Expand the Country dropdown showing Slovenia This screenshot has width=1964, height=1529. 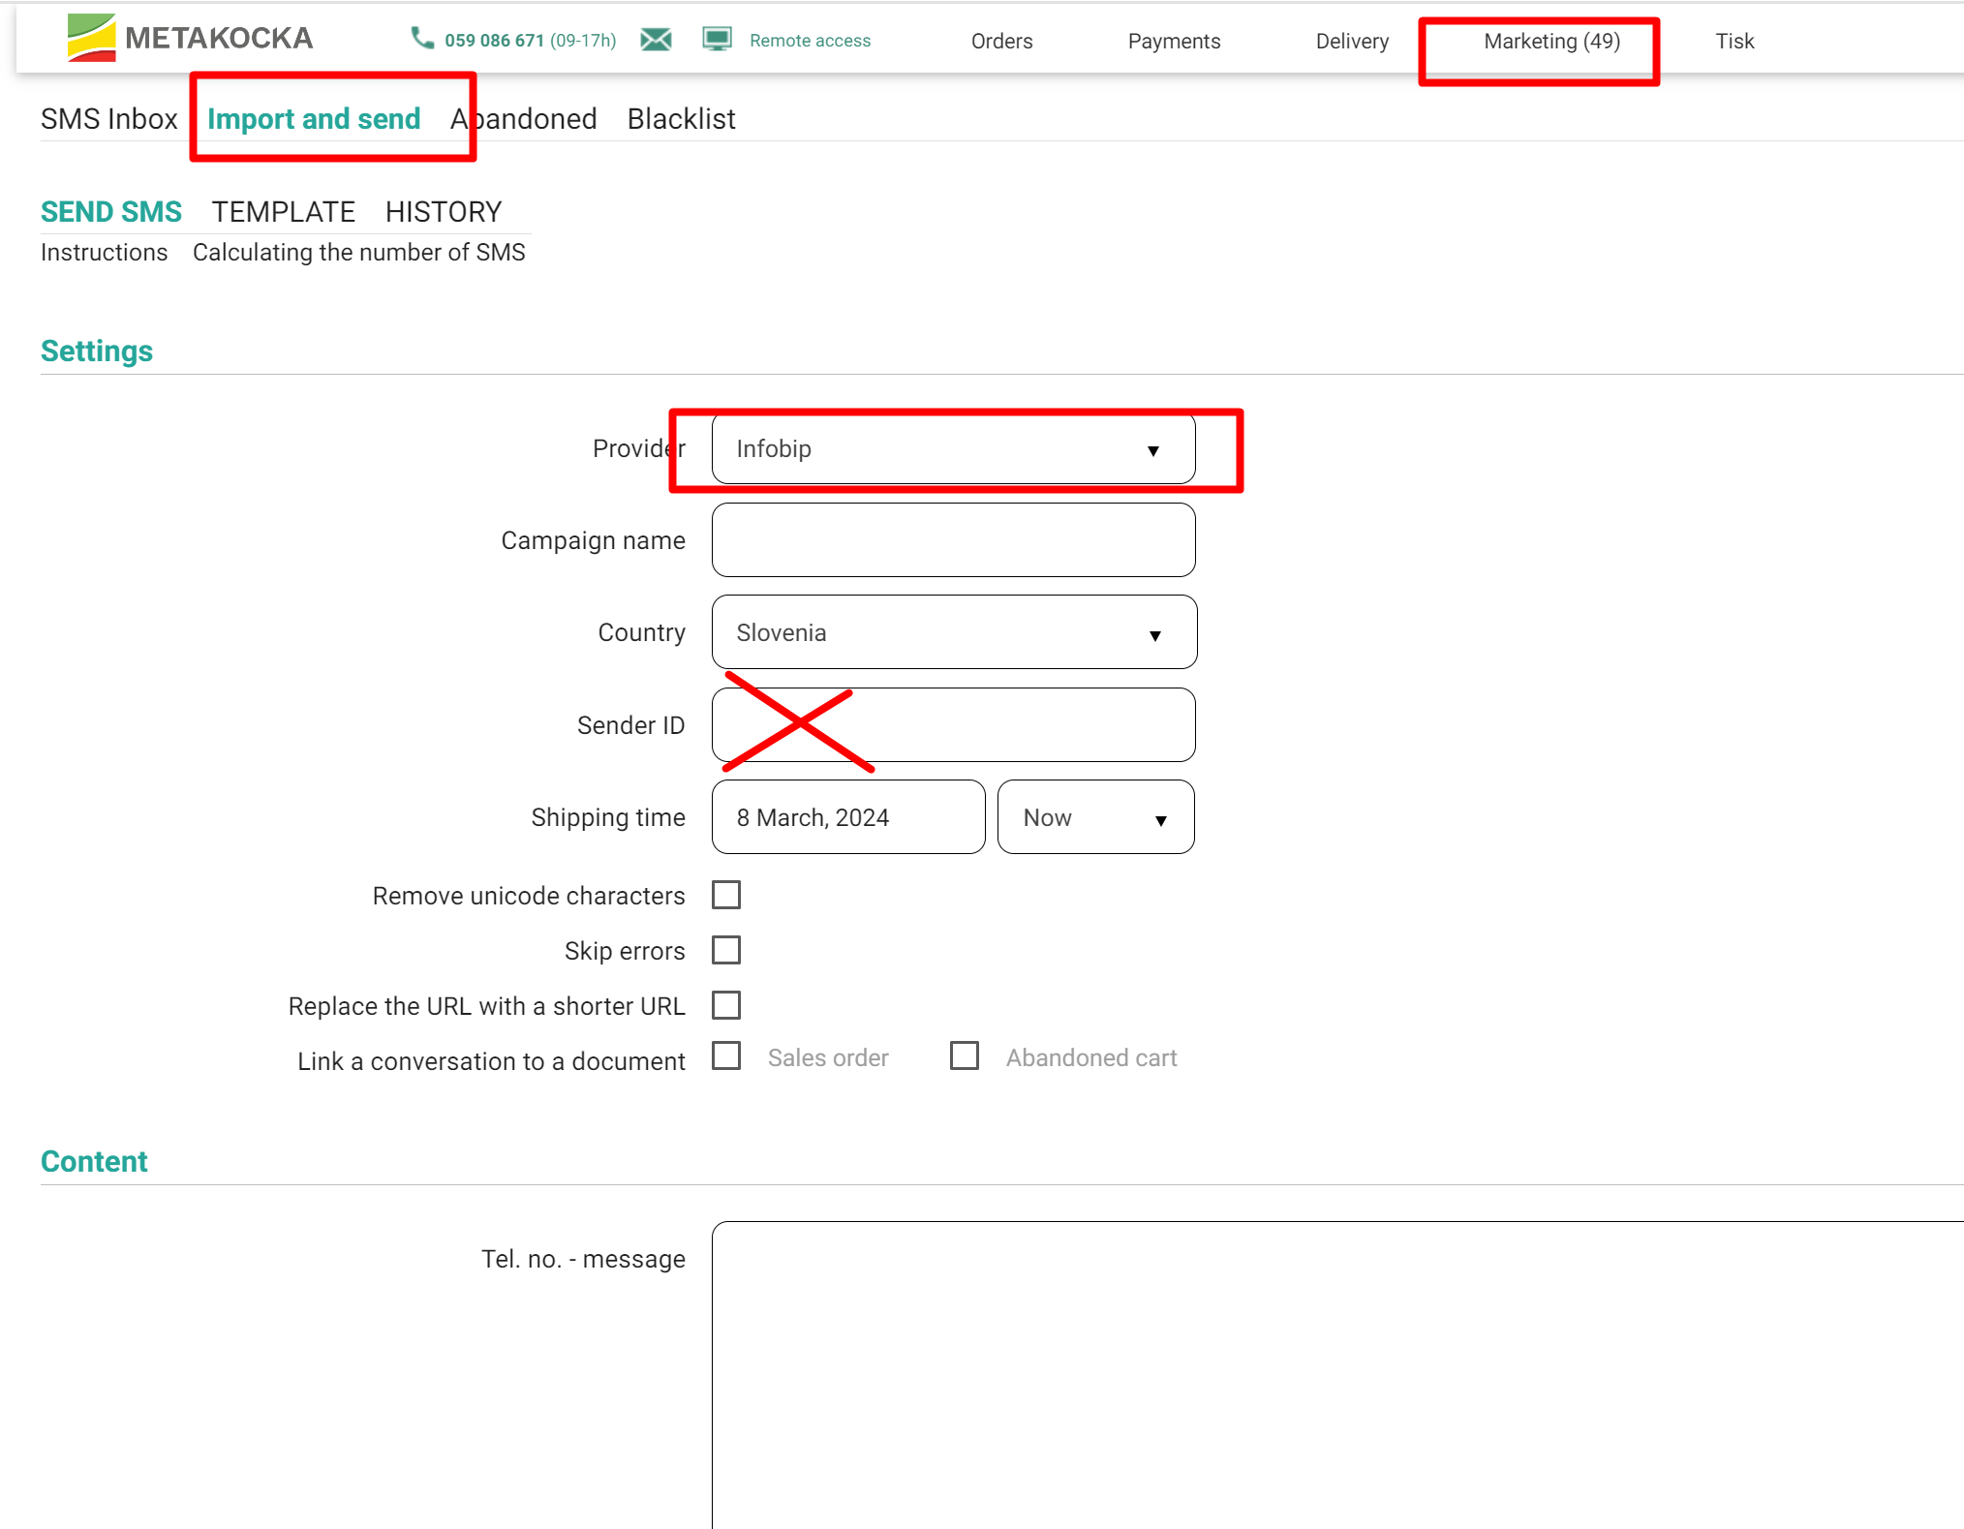coord(953,632)
